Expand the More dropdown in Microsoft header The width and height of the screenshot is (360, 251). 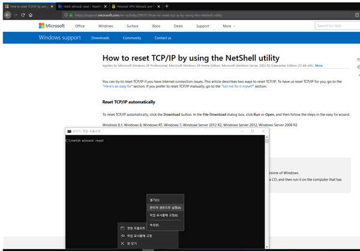[229, 26]
